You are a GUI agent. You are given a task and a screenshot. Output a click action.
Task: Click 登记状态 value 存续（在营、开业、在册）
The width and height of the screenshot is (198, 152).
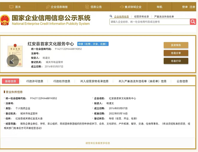click(123, 118)
